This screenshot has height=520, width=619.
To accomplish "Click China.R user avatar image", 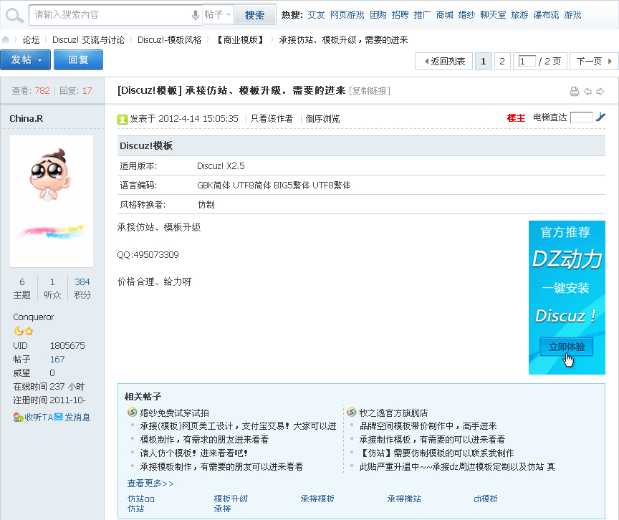I will pos(52,201).
